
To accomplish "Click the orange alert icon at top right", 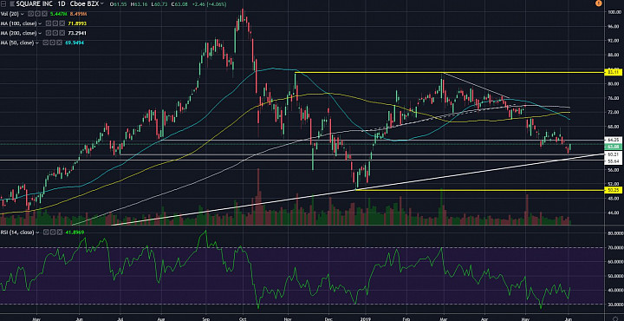I will [598, 3].
